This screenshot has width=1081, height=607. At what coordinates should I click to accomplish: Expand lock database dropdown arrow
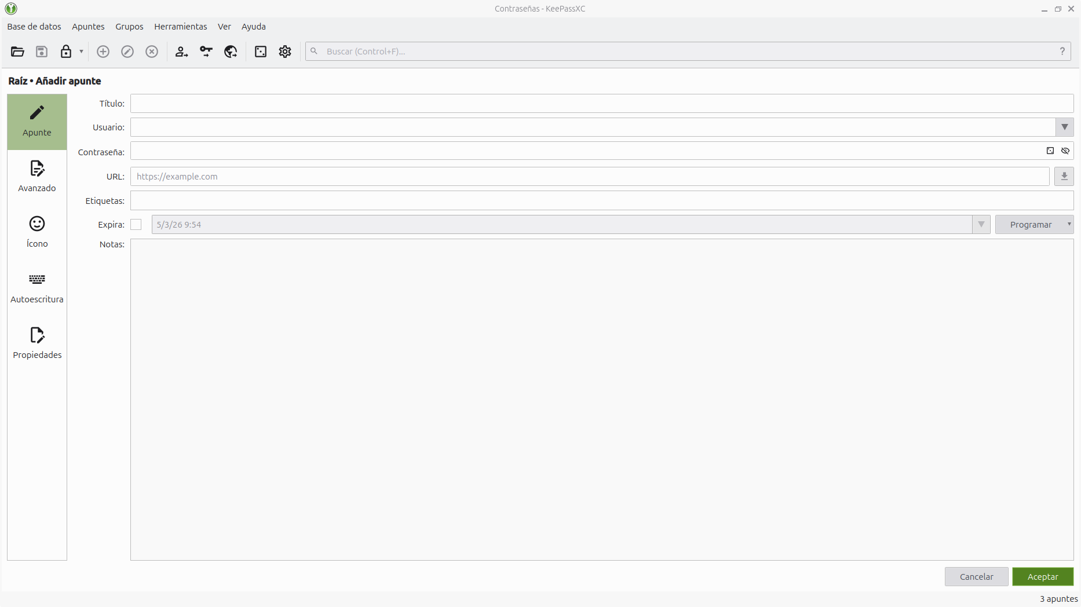[x=82, y=52]
